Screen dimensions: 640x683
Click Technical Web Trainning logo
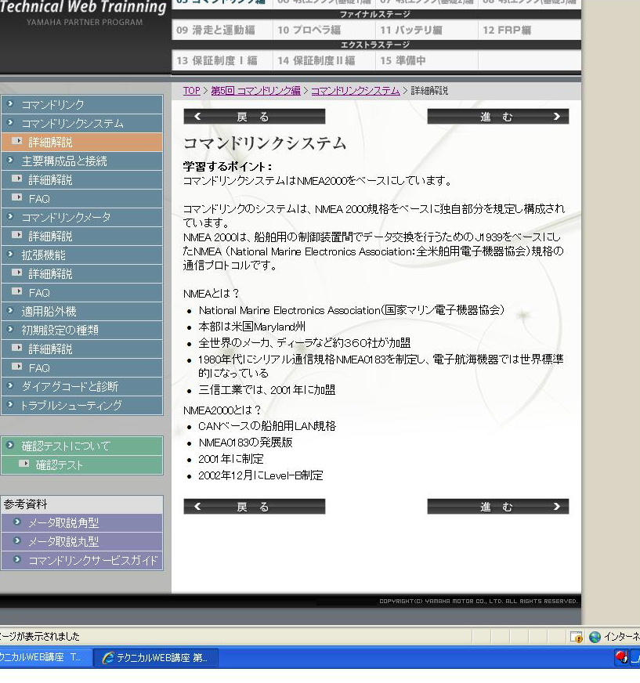(x=84, y=7)
